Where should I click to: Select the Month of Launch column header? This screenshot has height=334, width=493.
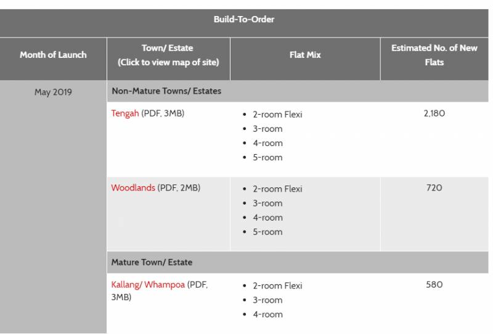coord(53,55)
